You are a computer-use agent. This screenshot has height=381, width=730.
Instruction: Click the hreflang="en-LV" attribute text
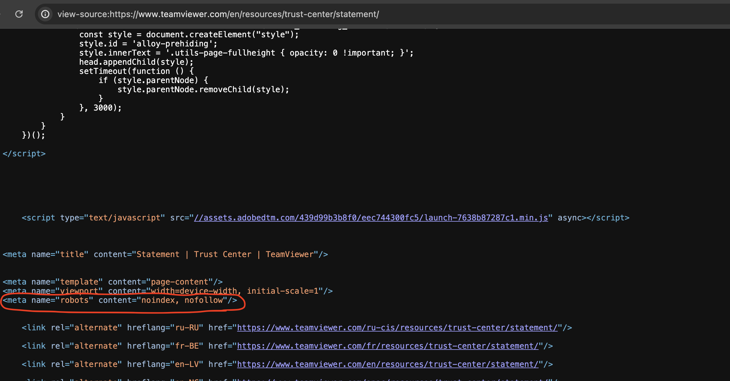[165, 364]
